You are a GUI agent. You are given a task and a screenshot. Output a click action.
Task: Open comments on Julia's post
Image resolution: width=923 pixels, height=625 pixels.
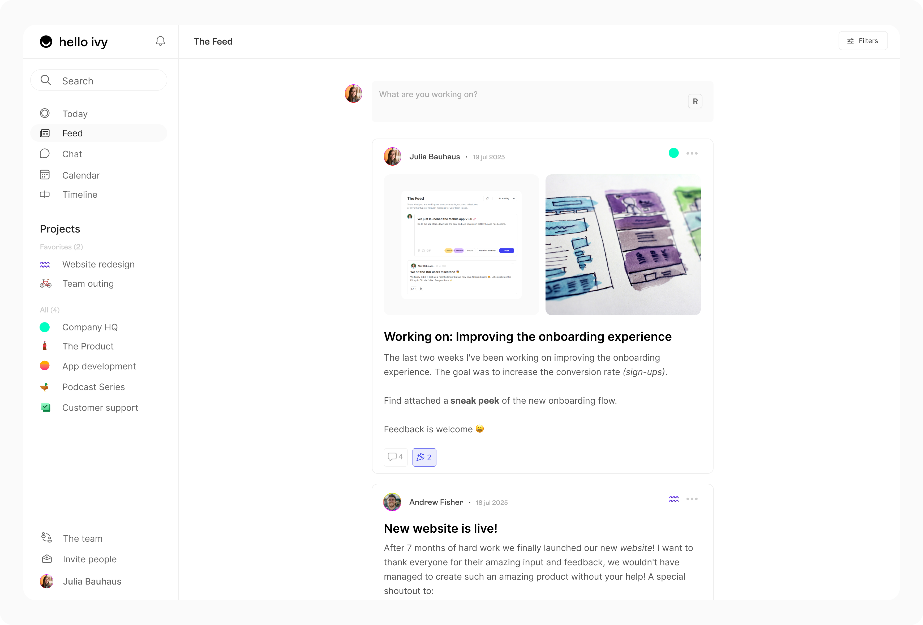396,457
